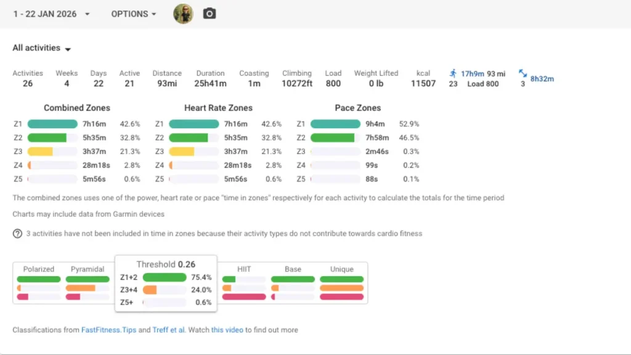Follow the 'this video' link
The width and height of the screenshot is (631, 355).
(x=227, y=330)
